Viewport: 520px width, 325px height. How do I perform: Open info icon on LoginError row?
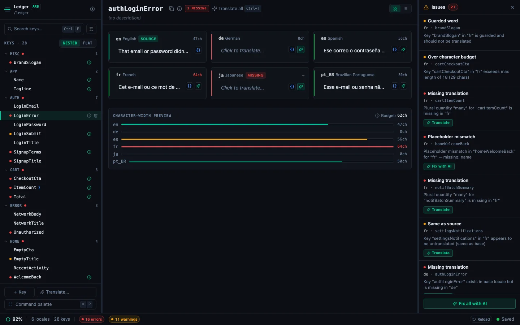[x=89, y=116]
